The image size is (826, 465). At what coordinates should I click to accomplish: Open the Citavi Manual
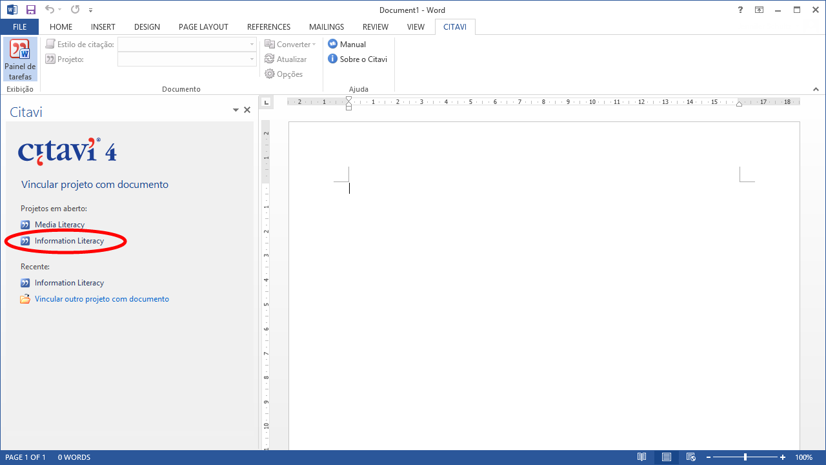pos(347,45)
